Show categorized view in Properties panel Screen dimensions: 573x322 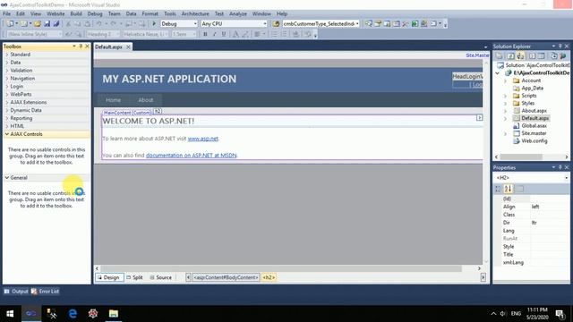tap(498, 189)
